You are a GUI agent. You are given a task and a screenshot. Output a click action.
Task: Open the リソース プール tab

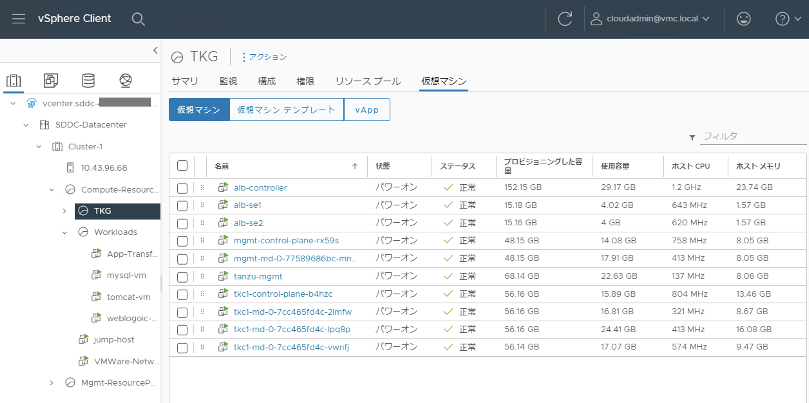[368, 81]
